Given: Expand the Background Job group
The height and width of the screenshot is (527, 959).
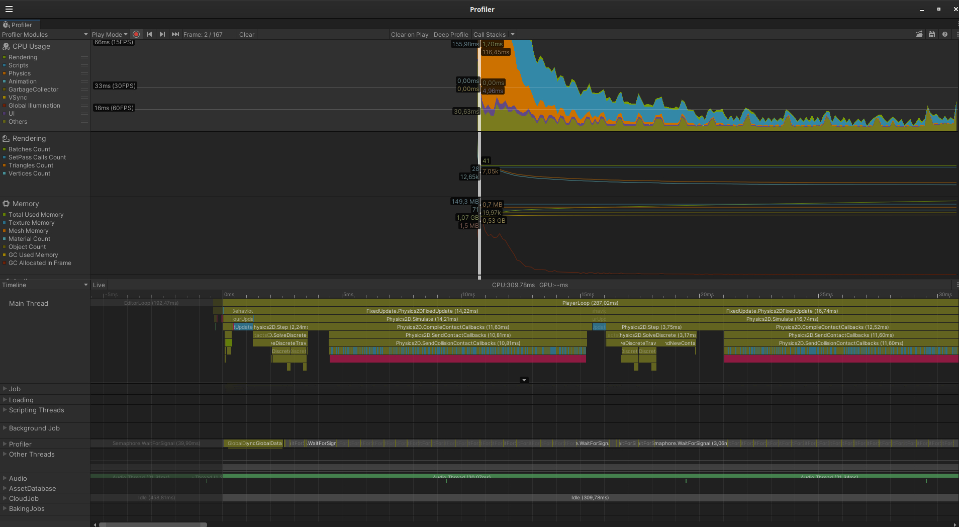Looking at the screenshot, I should point(5,428).
